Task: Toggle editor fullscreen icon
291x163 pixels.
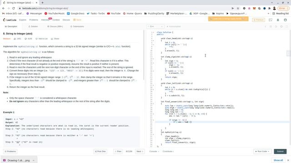Action: (x=287, y=26)
